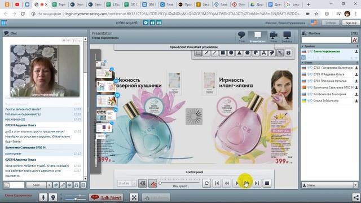Viewport: 361px width, 203px height.
Task: Open the Upload/Start PowerPoint presentation bar
Action: click(194, 47)
